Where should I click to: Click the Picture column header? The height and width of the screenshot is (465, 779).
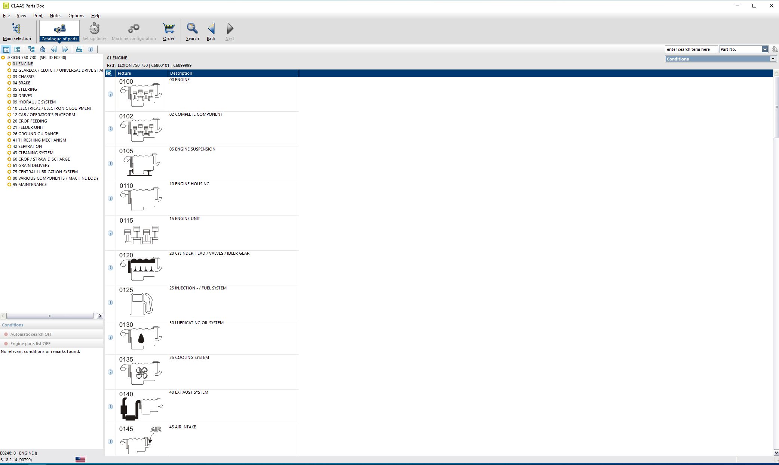[142, 73]
